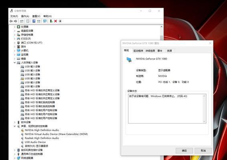227x160 pixels.
Task: Click the 处理器 processor category icon
Action: point(18,27)
